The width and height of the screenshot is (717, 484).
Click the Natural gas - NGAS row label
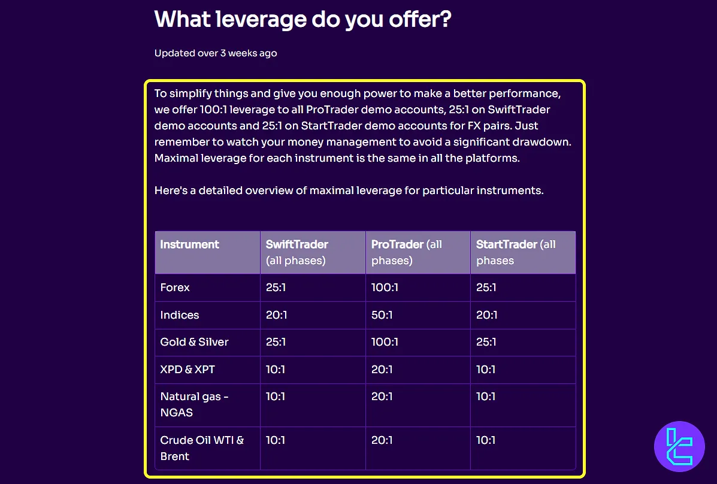pyautogui.click(x=194, y=404)
